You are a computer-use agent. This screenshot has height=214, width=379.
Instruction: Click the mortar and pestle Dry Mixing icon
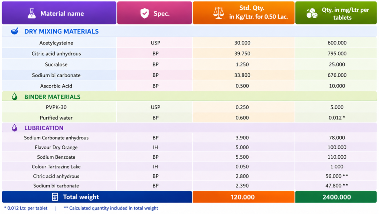pyautogui.click(x=14, y=31)
